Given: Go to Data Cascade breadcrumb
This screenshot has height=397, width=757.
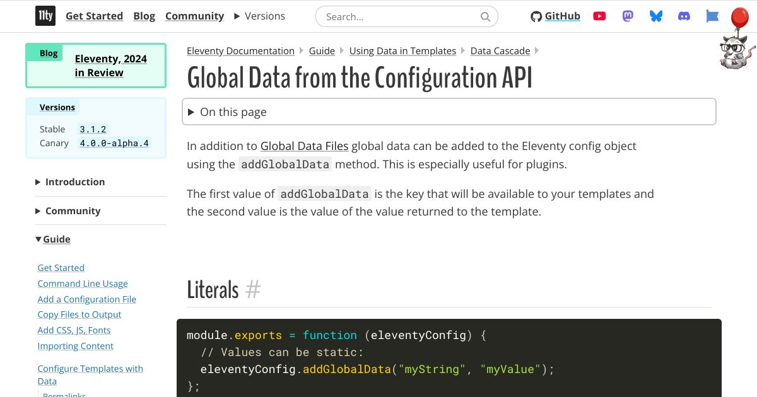Looking at the screenshot, I should (500, 51).
